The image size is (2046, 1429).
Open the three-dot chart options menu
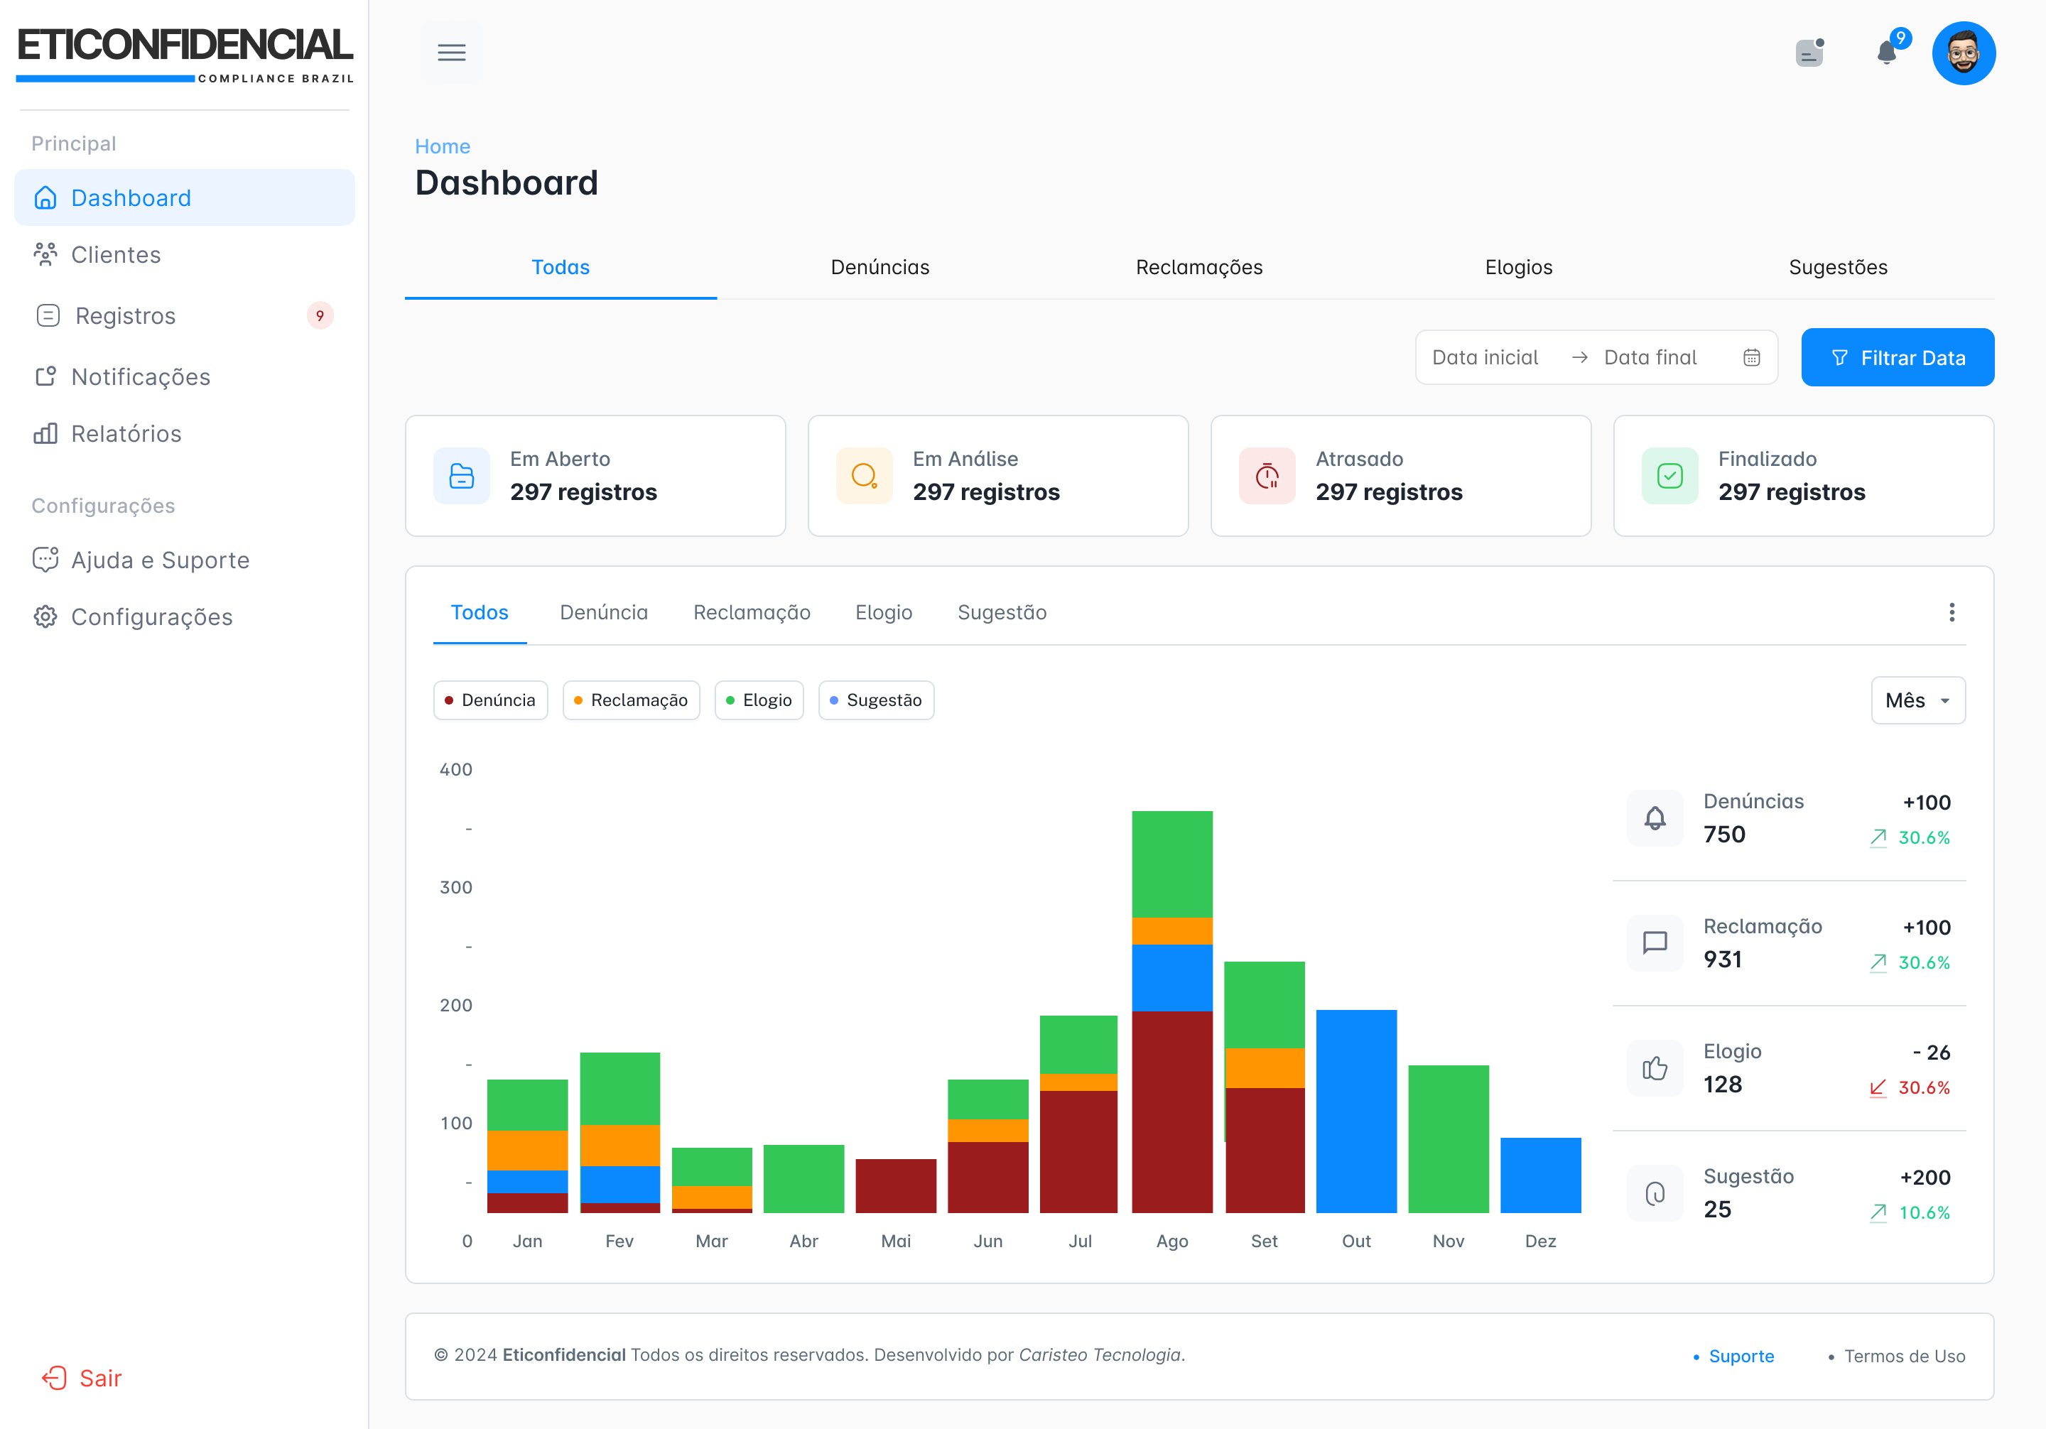click(x=1952, y=612)
